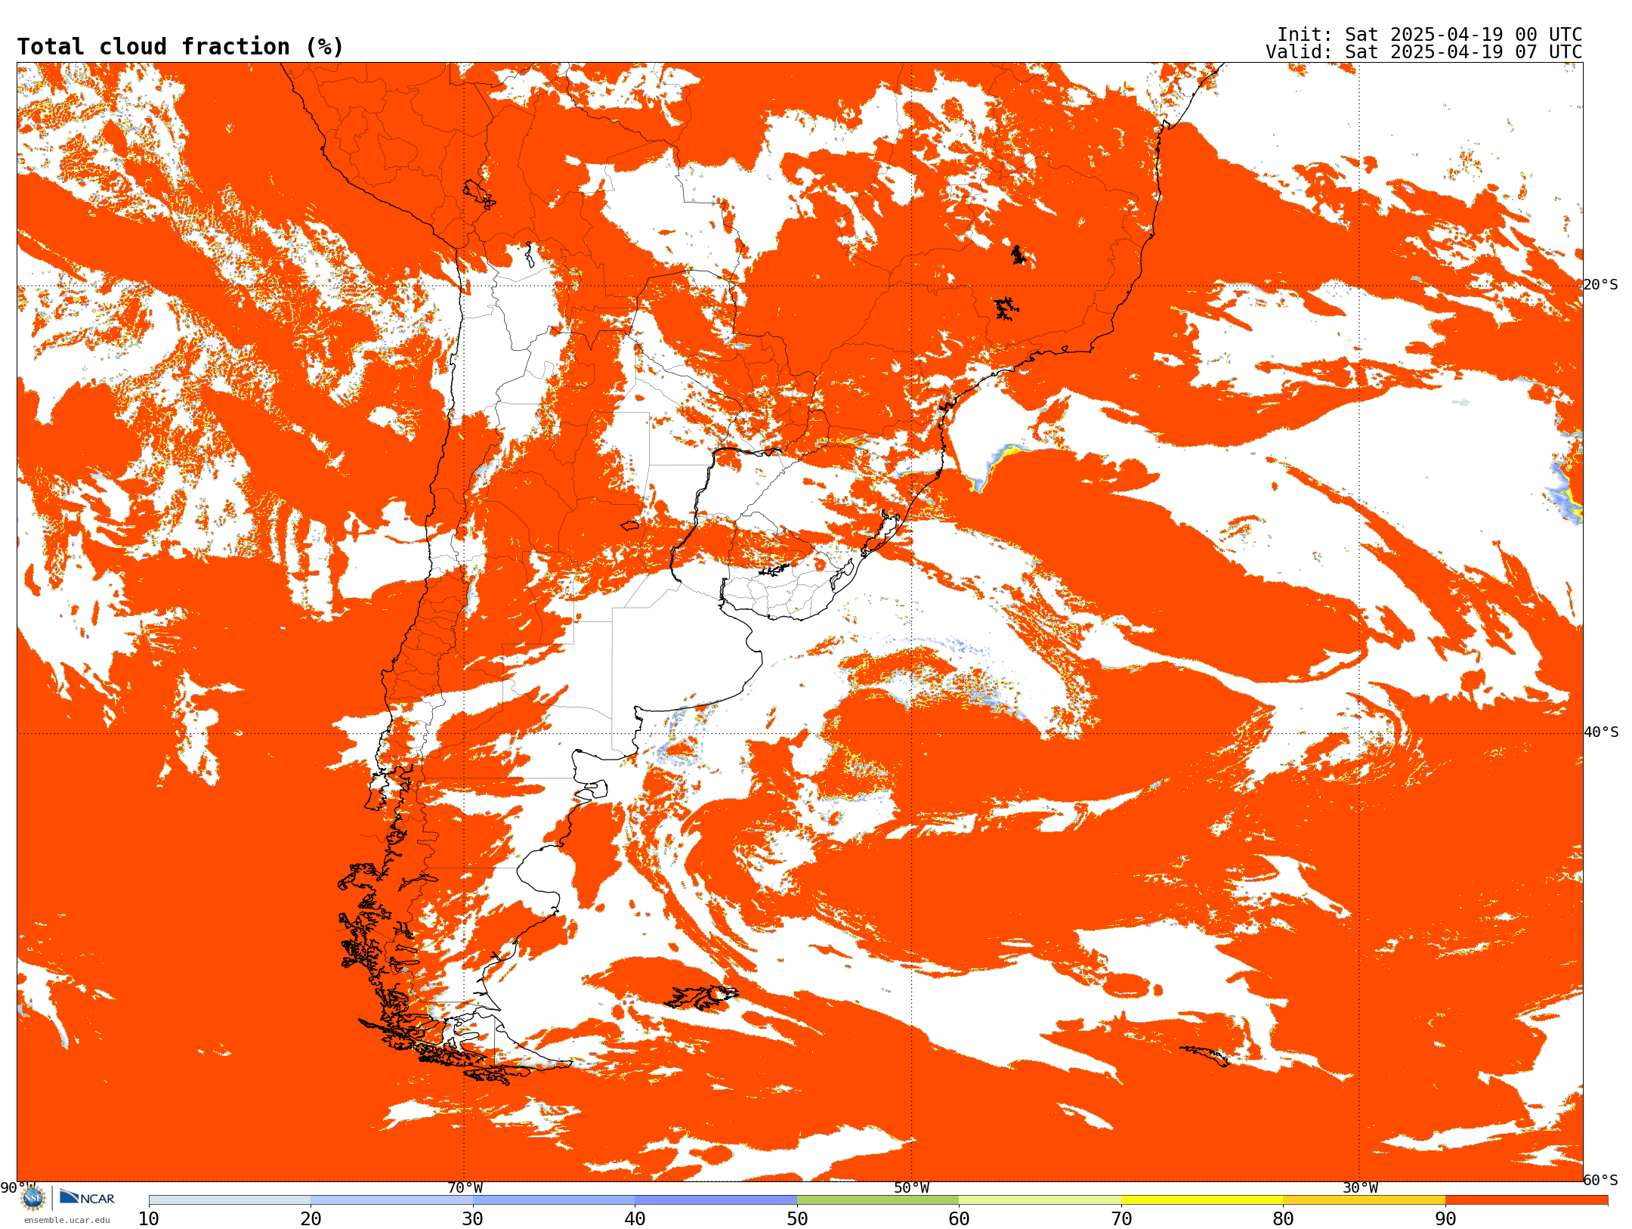Click the 40–50 periwinkle colorbar segment
The image size is (1632, 1229).
(716, 1200)
